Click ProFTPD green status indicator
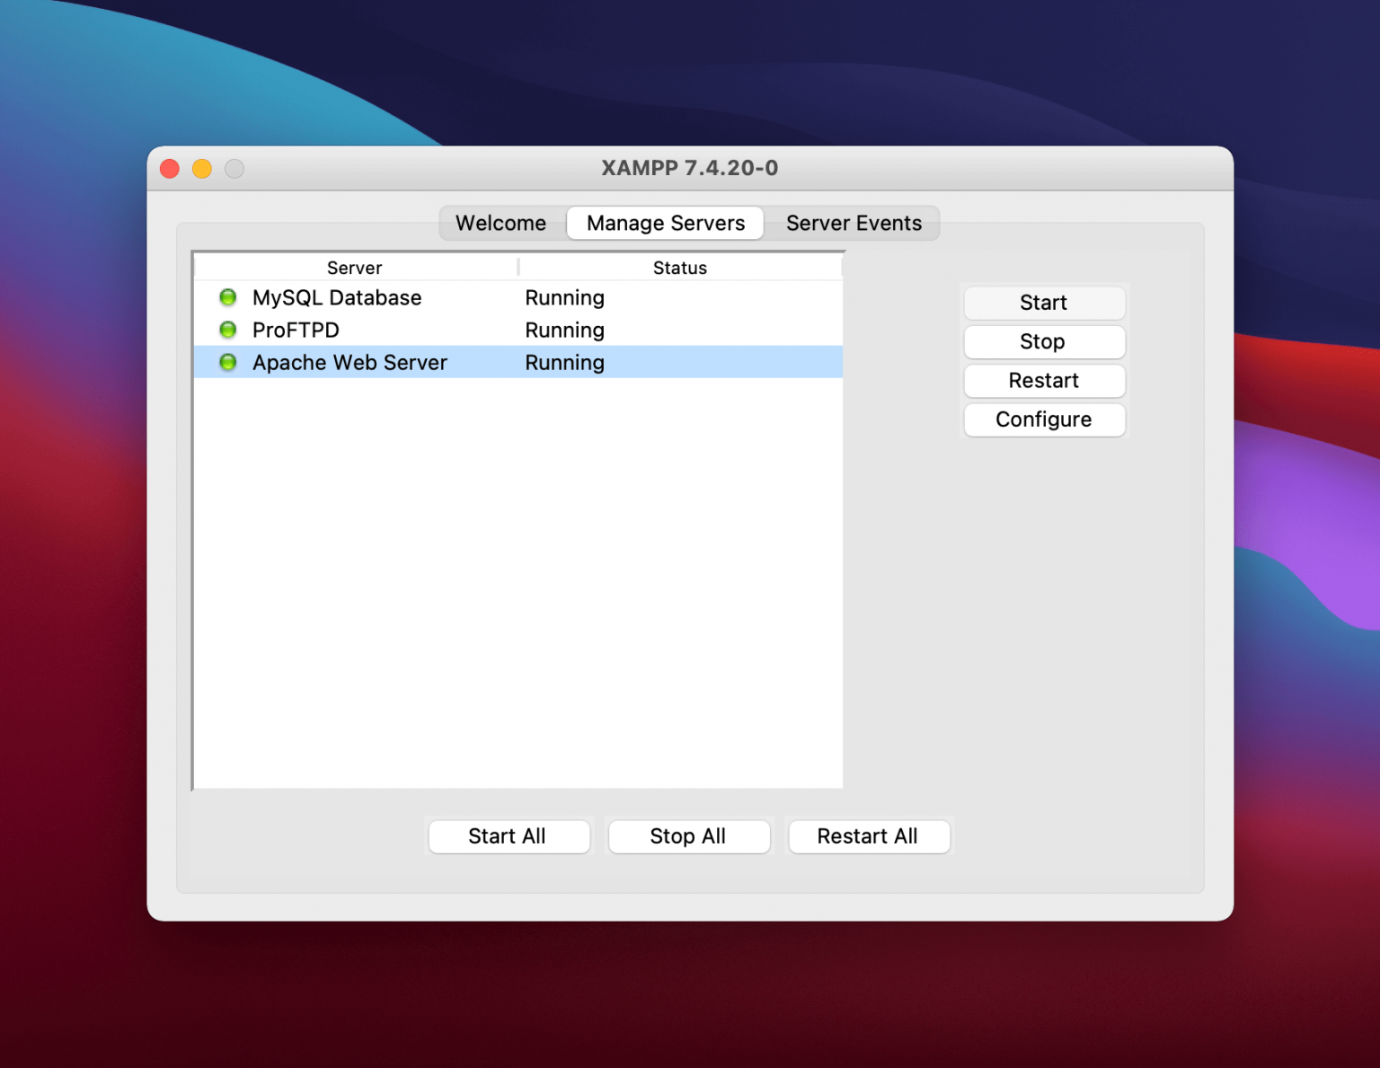The height and width of the screenshot is (1068, 1380). [228, 330]
